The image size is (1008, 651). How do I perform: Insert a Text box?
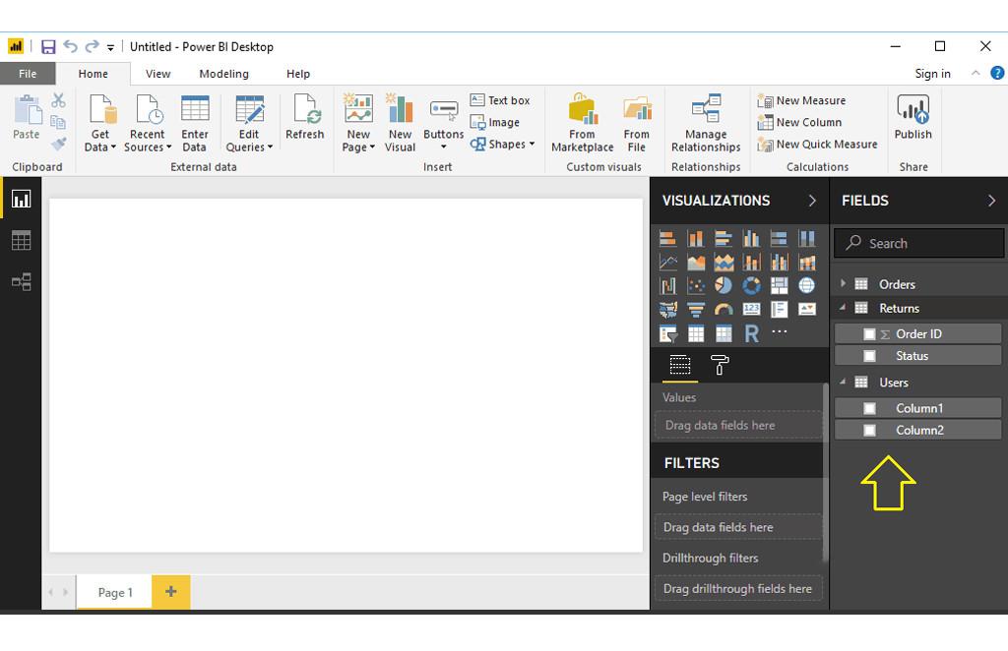pos(500,100)
